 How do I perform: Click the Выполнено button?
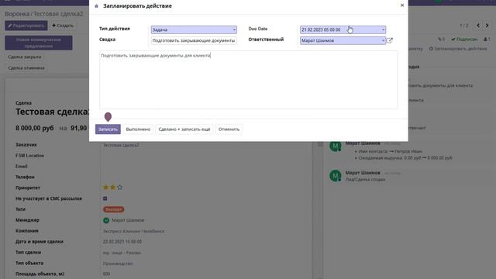point(138,129)
